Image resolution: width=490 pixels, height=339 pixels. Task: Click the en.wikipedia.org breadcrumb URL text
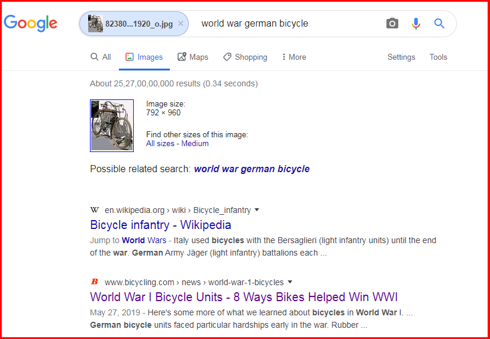[178, 210]
